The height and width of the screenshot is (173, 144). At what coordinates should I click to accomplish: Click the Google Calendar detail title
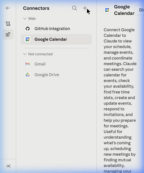(124, 10)
